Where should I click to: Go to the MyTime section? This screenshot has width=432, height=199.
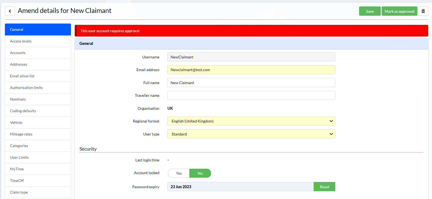(38, 169)
